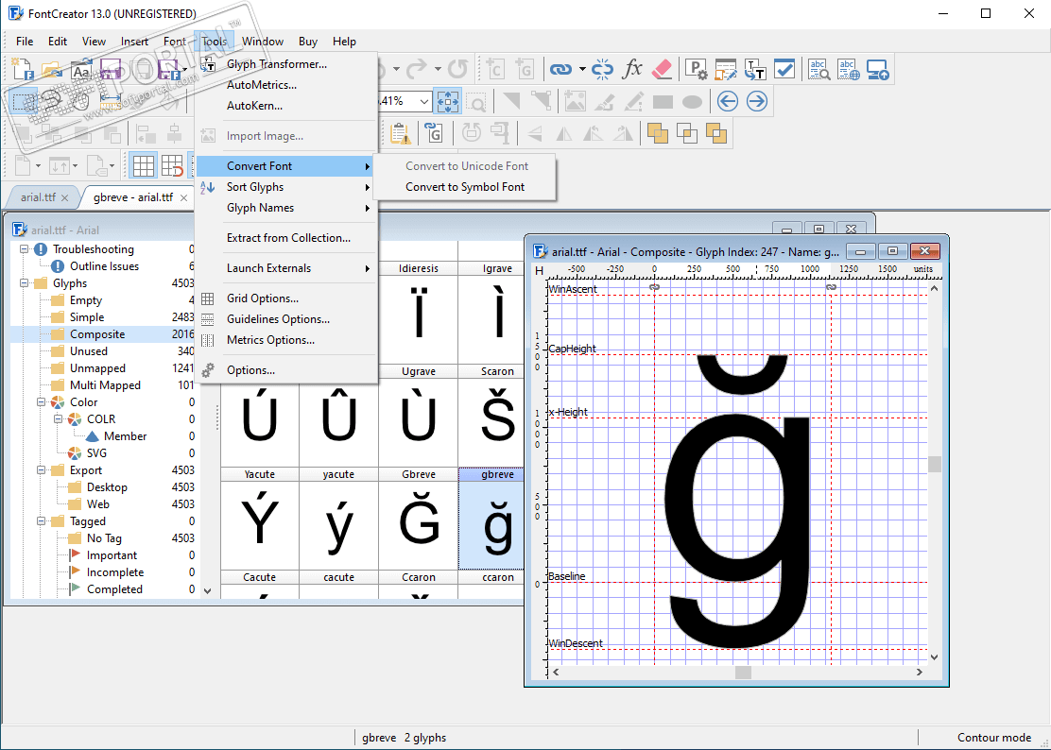Image resolution: width=1051 pixels, height=750 pixels.
Task: Select Outline Issues tree item
Action: tap(105, 266)
